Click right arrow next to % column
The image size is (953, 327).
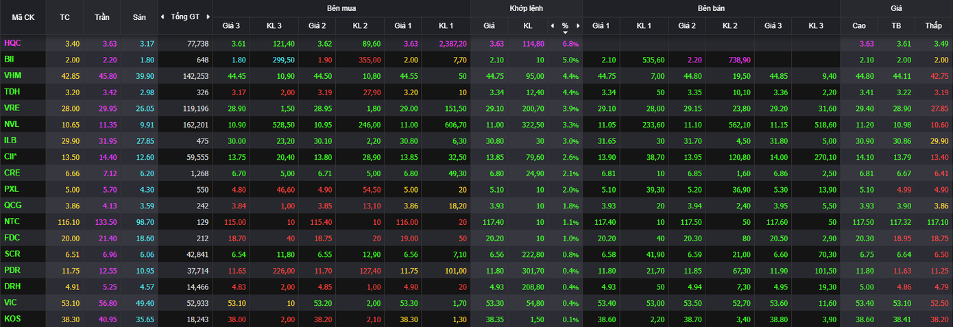click(578, 26)
